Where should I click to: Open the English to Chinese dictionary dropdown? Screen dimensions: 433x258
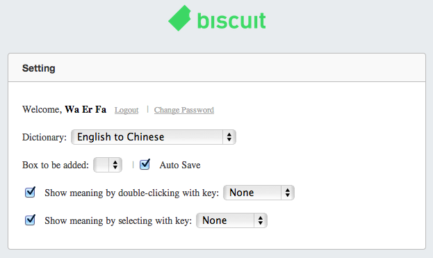pyautogui.click(x=154, y=137)
